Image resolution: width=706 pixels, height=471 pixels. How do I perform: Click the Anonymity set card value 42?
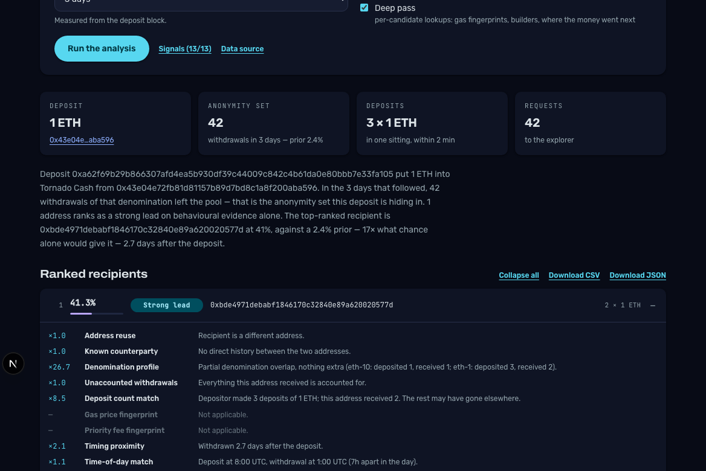coord(216,123)
